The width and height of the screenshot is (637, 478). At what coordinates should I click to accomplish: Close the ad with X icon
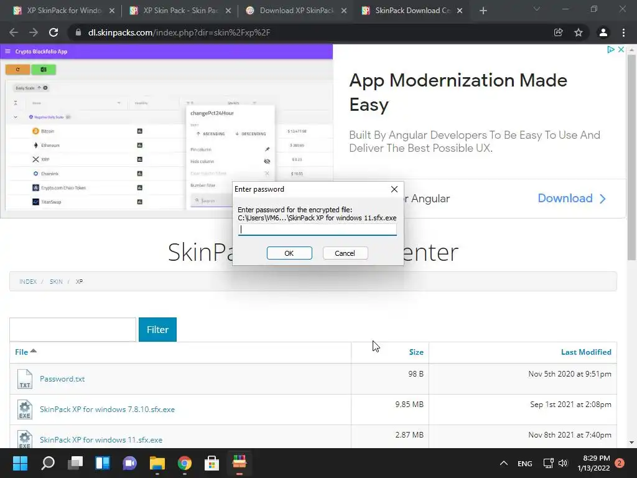click(621, 50)
